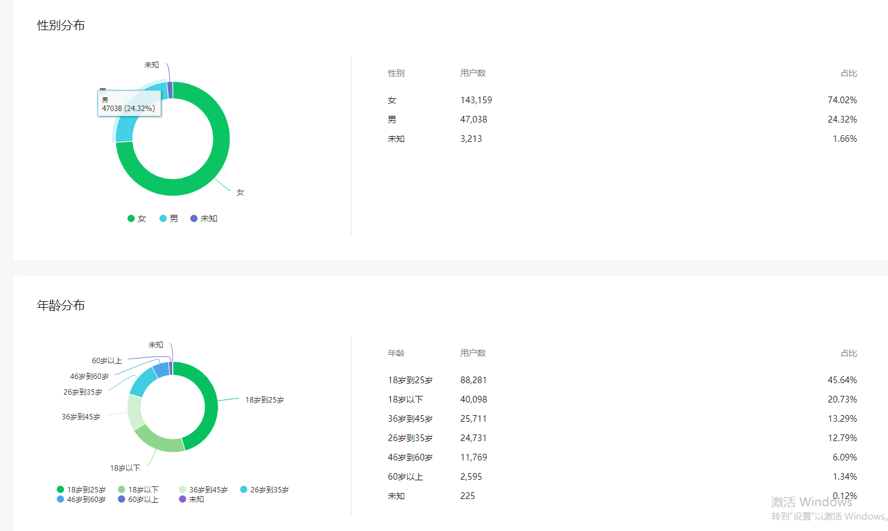Toggle the 男 legend item in gender chart
The width and height of the screenshot is (888, 531).
[169, 218]
